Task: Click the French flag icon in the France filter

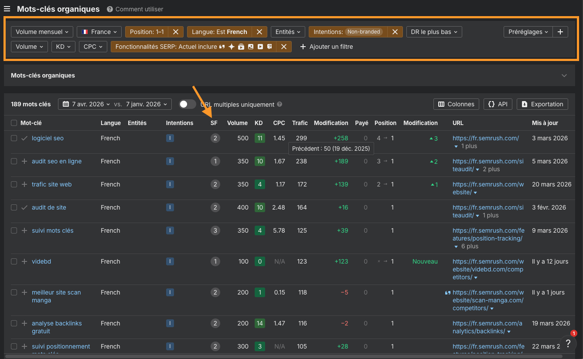Action: pos(84,31)
